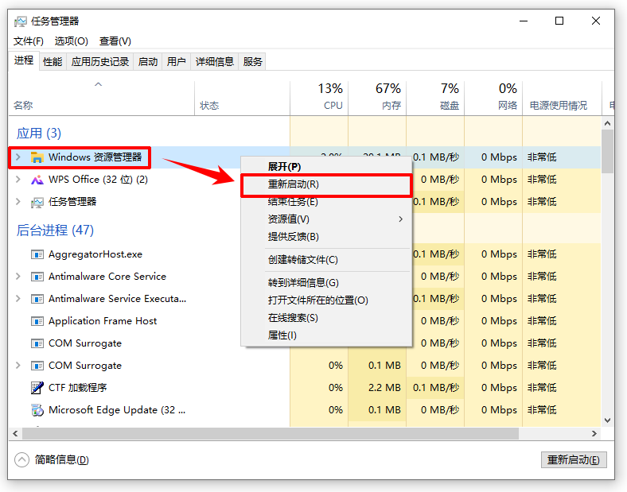Sort by the CPU column header

[x=319, y=99]
